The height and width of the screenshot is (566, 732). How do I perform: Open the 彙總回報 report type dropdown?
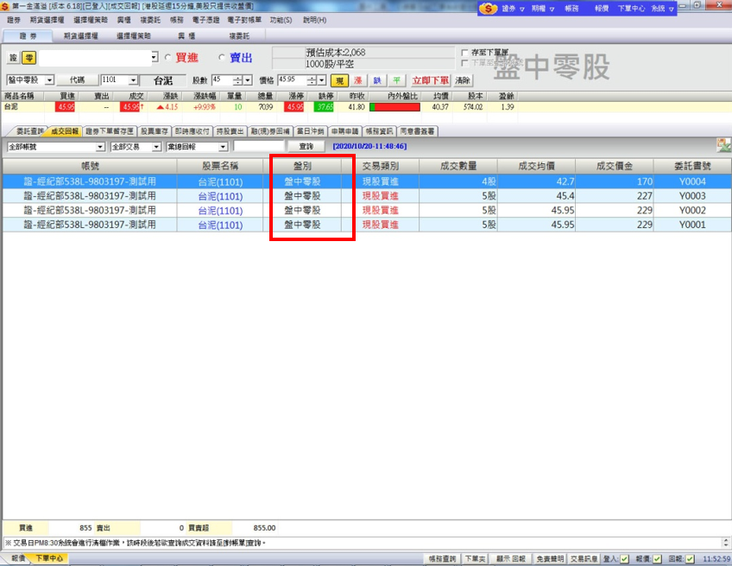224,147
